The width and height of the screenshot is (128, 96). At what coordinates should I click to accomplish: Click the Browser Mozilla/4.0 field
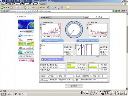click(57, 80)
